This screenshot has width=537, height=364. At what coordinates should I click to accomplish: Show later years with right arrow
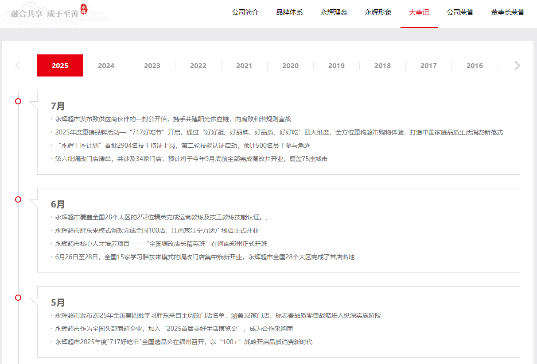point(517,65)
